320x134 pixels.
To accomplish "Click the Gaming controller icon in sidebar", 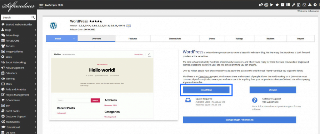I will (x=3, y=79).
